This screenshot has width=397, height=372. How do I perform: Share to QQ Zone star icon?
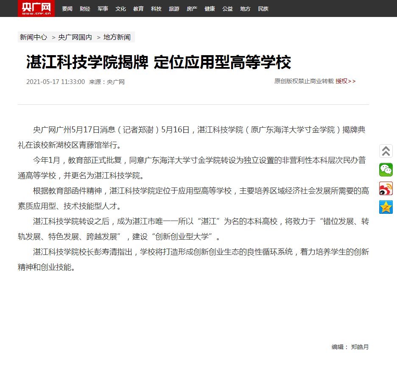(386, 207)
